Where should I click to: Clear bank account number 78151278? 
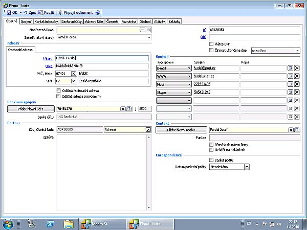(123, 109)
